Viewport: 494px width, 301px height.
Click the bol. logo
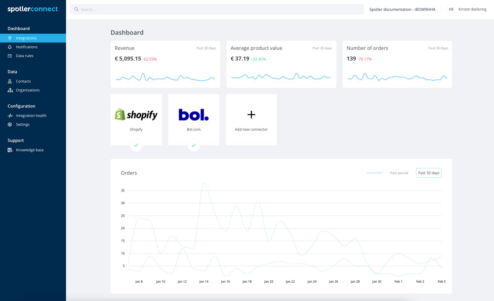[194, 114]
